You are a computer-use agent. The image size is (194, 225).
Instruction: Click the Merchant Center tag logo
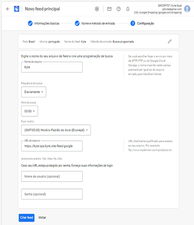coord(17,9)
